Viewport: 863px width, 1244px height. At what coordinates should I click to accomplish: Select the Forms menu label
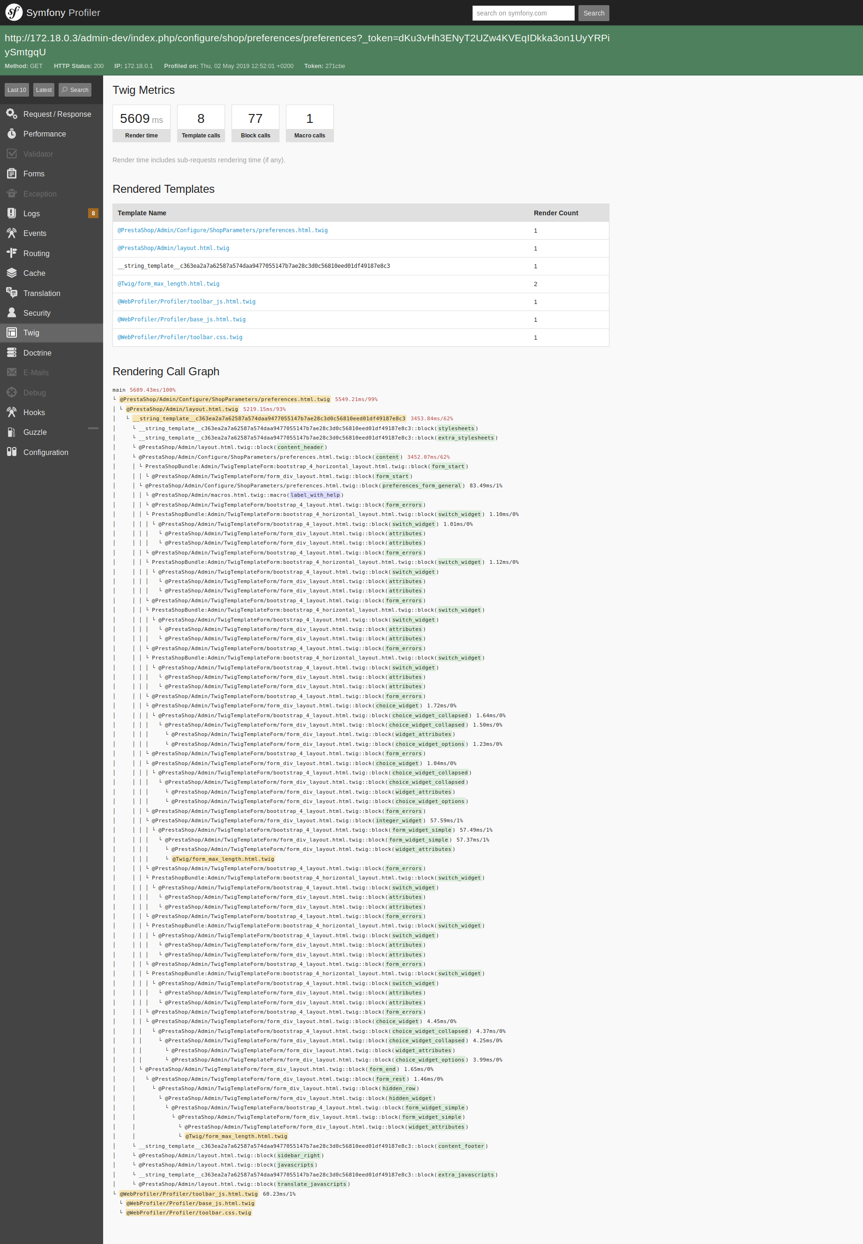point(34,174)
